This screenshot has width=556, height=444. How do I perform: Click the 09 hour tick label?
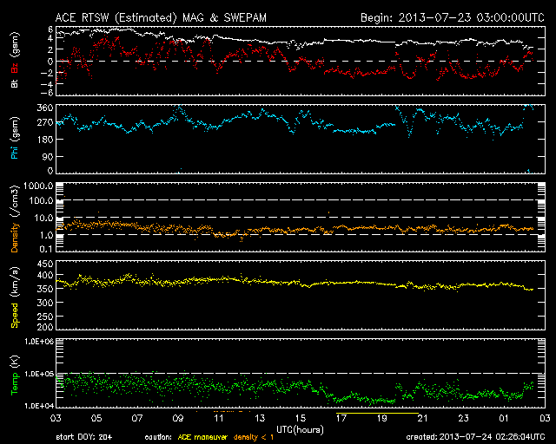click(177, 418)
